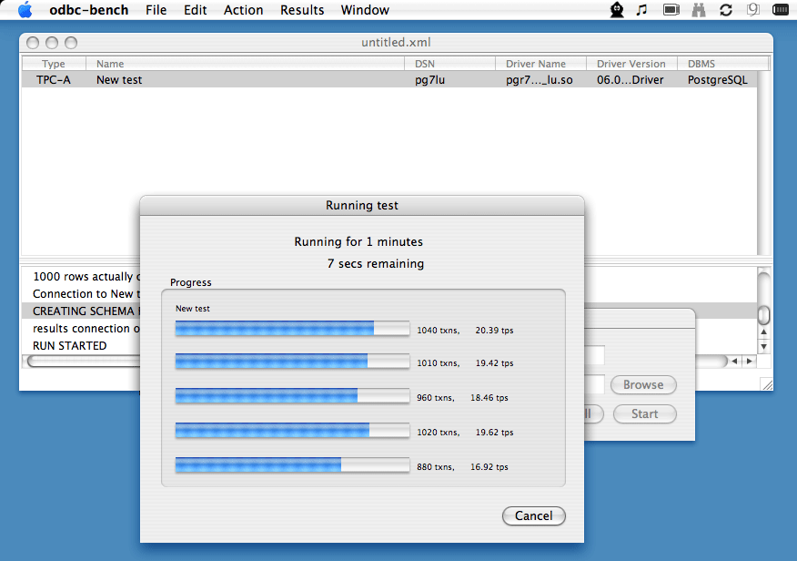
Task: Click the hooded figure menu bar icon
Action: tap(616, 10)
